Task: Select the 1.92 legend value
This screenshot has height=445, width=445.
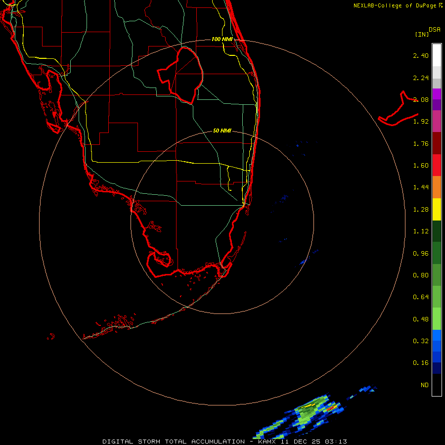Action: (421, 122)
